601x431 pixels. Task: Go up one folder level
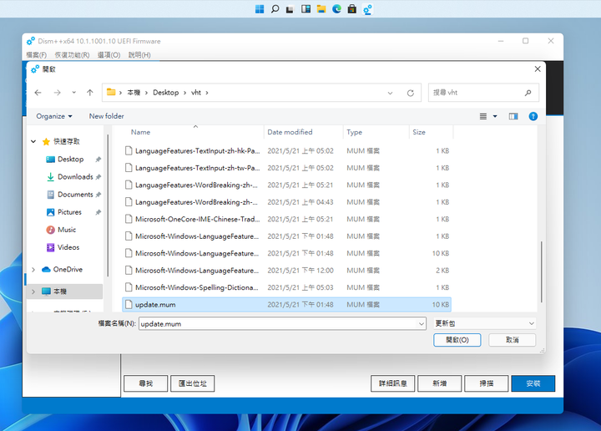point(89,93)
